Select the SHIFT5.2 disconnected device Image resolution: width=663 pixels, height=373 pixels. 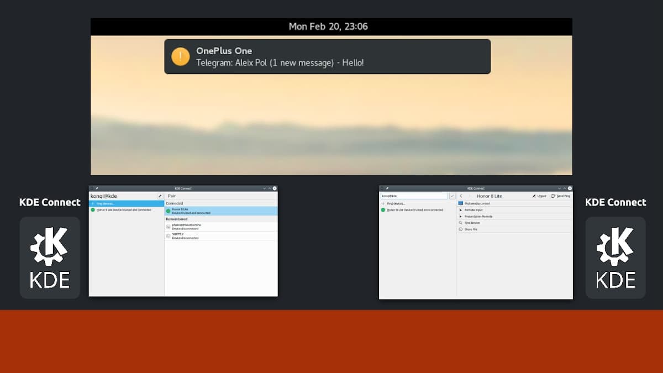coord(221,236)
